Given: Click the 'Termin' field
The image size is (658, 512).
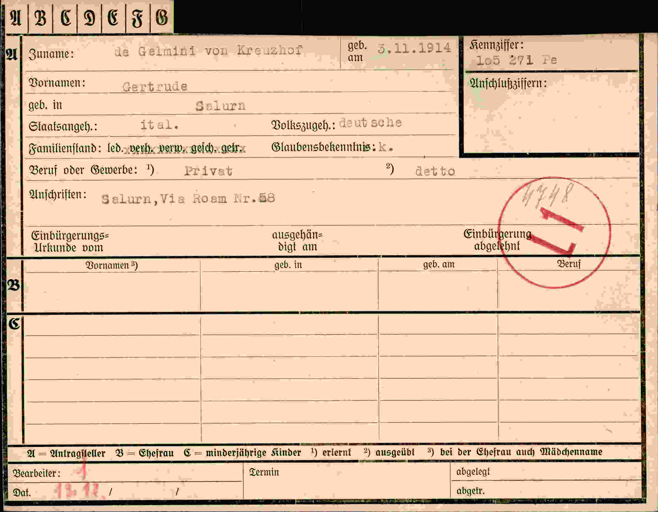Looking at the screenshot, I should pos(346,481).
